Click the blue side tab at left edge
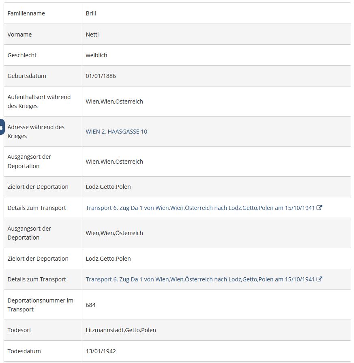Image resolution: width=354 pixels, height=363 pixels. [2, 127]
